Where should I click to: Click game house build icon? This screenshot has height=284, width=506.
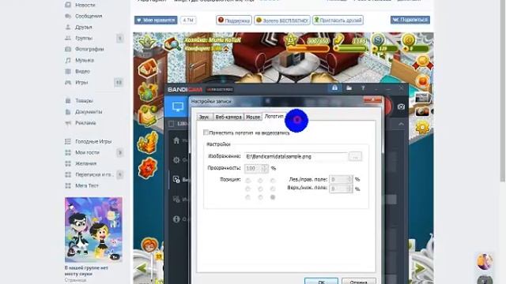tap(148, 68)
